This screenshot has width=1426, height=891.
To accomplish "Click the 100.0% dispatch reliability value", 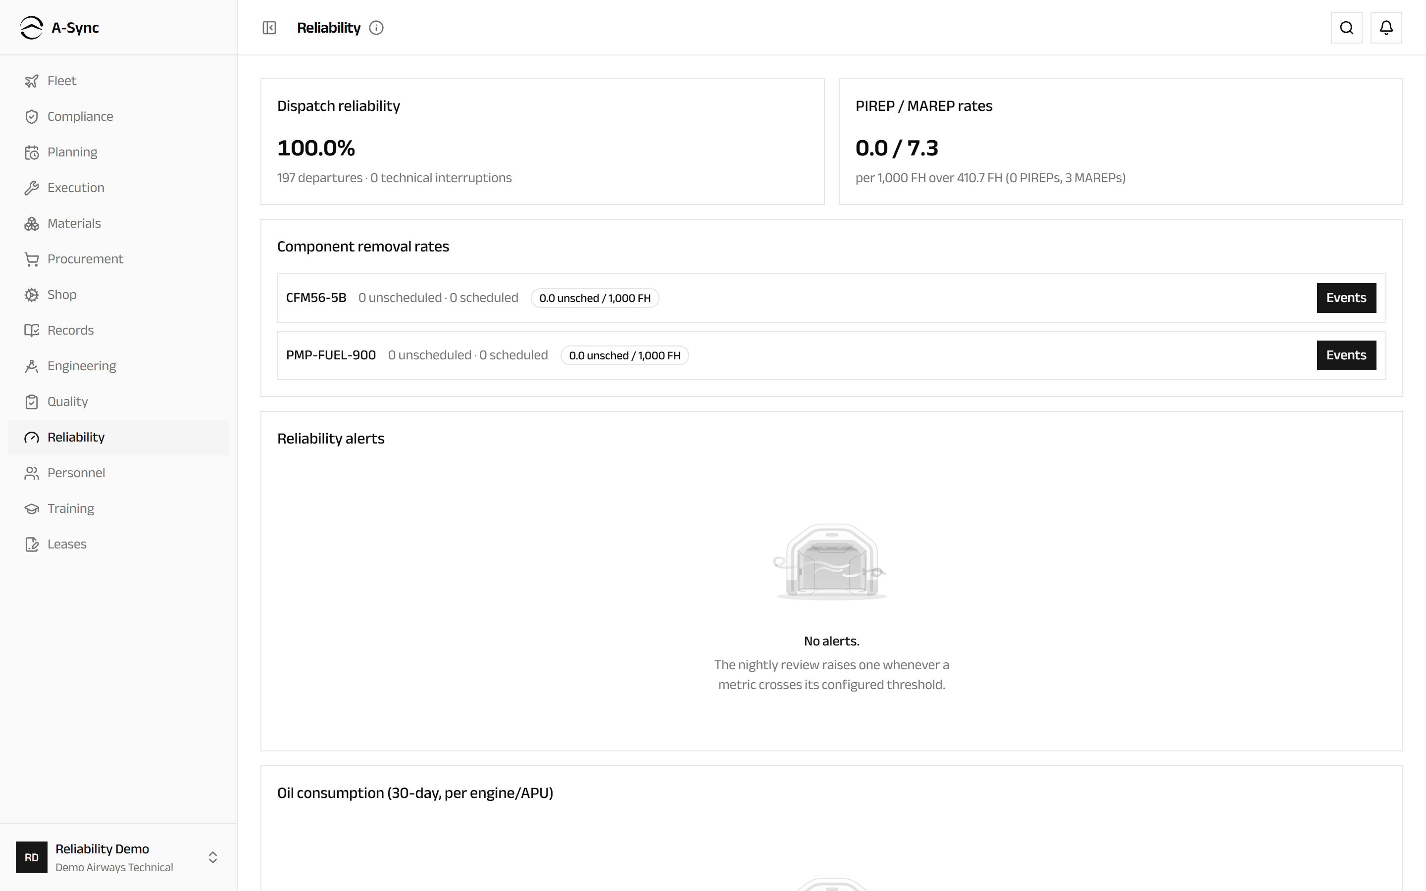I will [x=316, y=148].
